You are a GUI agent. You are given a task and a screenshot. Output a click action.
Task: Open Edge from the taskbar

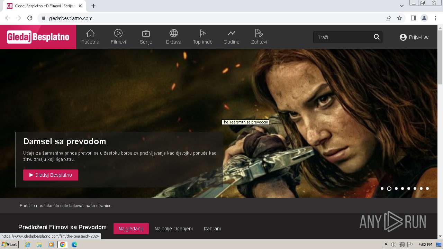coord(74,245)
